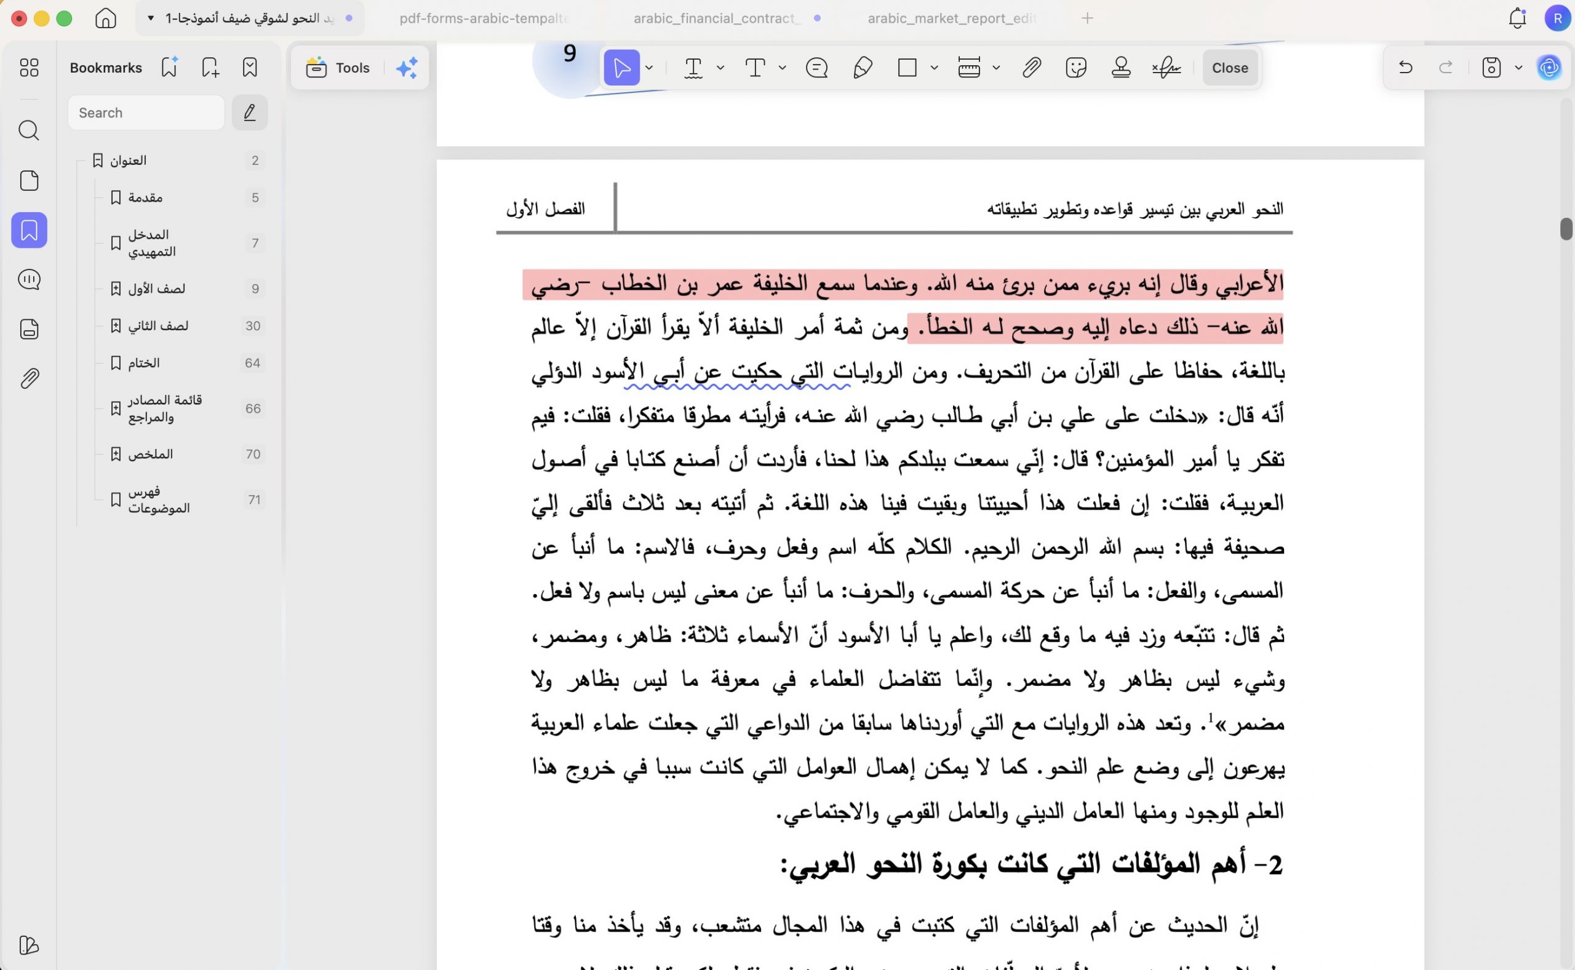Click the Close button in annotation toolbar
The image size is (1575, 970).
pyautogui.click(x=1229, y=68)
